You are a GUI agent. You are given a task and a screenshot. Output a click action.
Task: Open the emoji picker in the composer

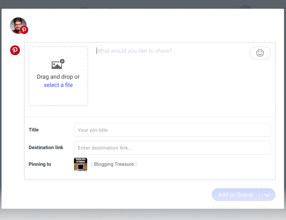(x=260, y=53)
